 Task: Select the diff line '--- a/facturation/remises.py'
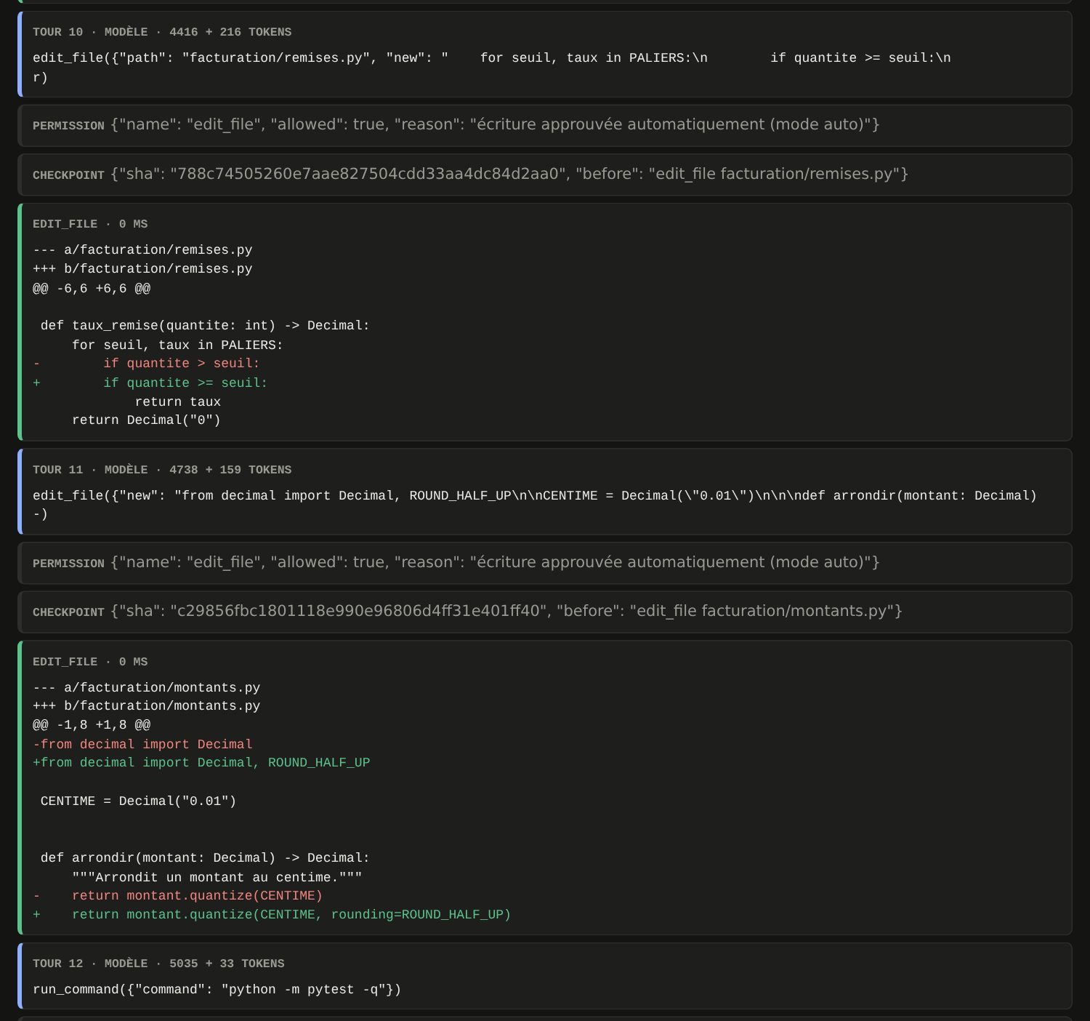pyautogui.click(x=142, y=250)
